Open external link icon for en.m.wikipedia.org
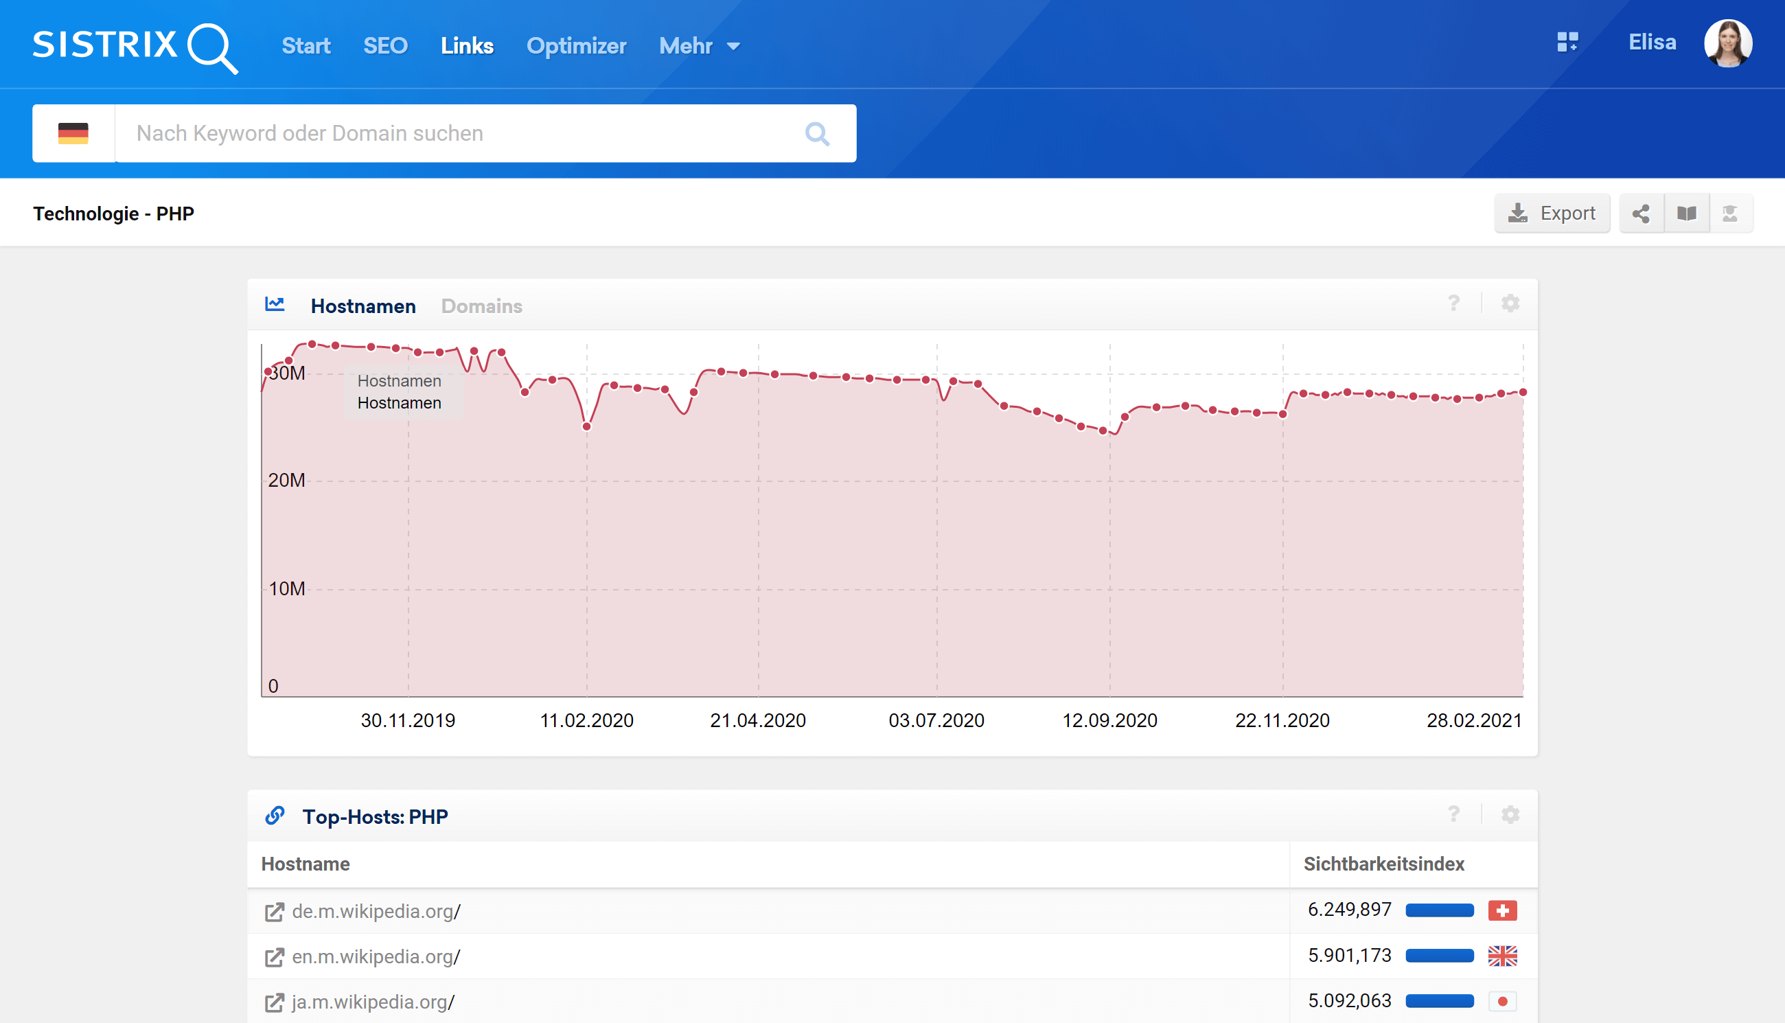1785x1023 pixels. click(274, 957)
